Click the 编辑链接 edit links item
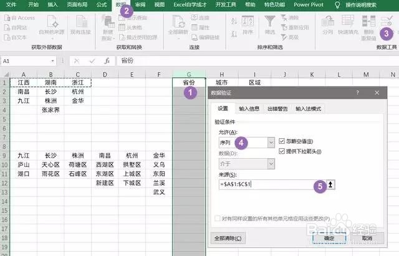 click(x=205, y=37)
